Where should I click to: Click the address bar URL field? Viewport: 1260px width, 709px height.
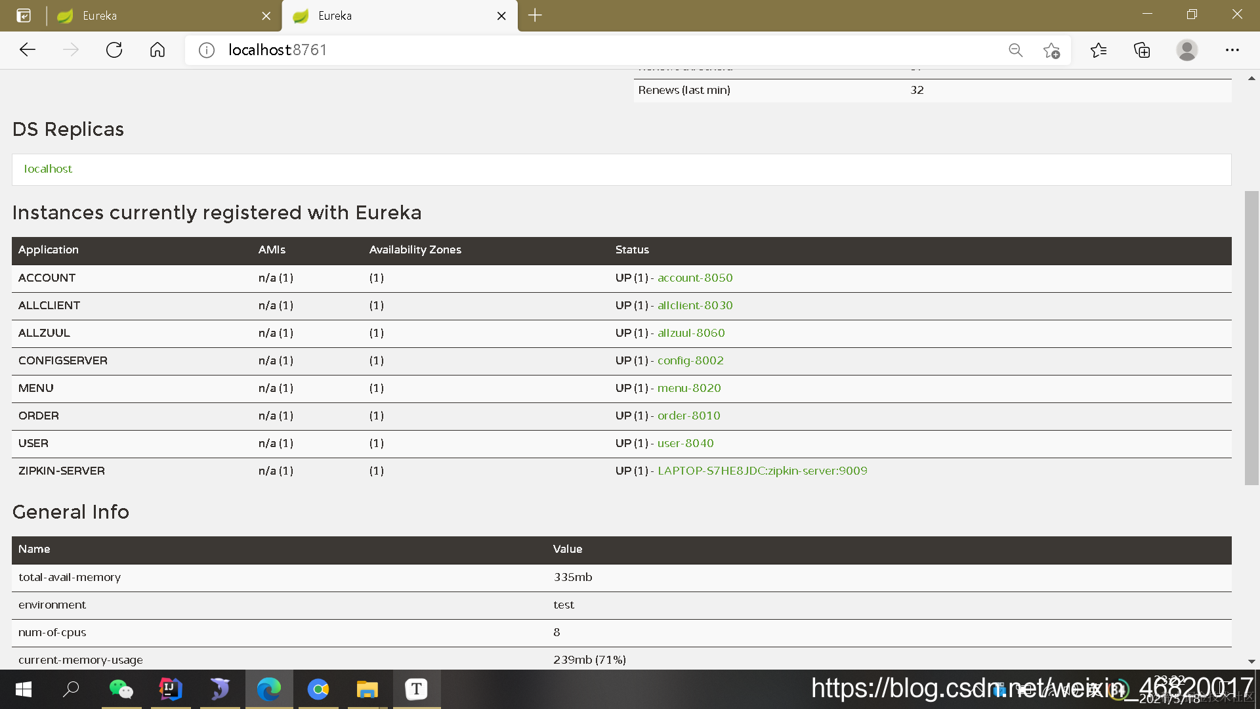pos(591,50)
